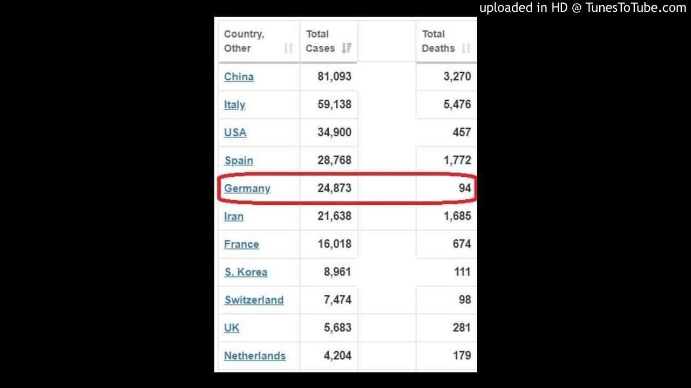Image resolution: width=691 pixels, height=388 pixels.
Task: Open the circled Germany link
Action: (x=247, y=189)
